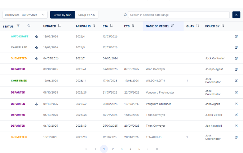Edit the Wind Conveyer row
Viewport: 243px width, 153px height.
pos(236,69)
